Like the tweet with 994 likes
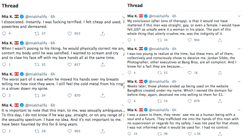Image resolution: width=243 pixels, height=138 pixels. coord(190,40)
